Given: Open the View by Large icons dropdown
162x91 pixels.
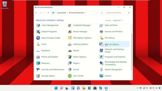Looking at the screenshot, I should tap(117, 20).
